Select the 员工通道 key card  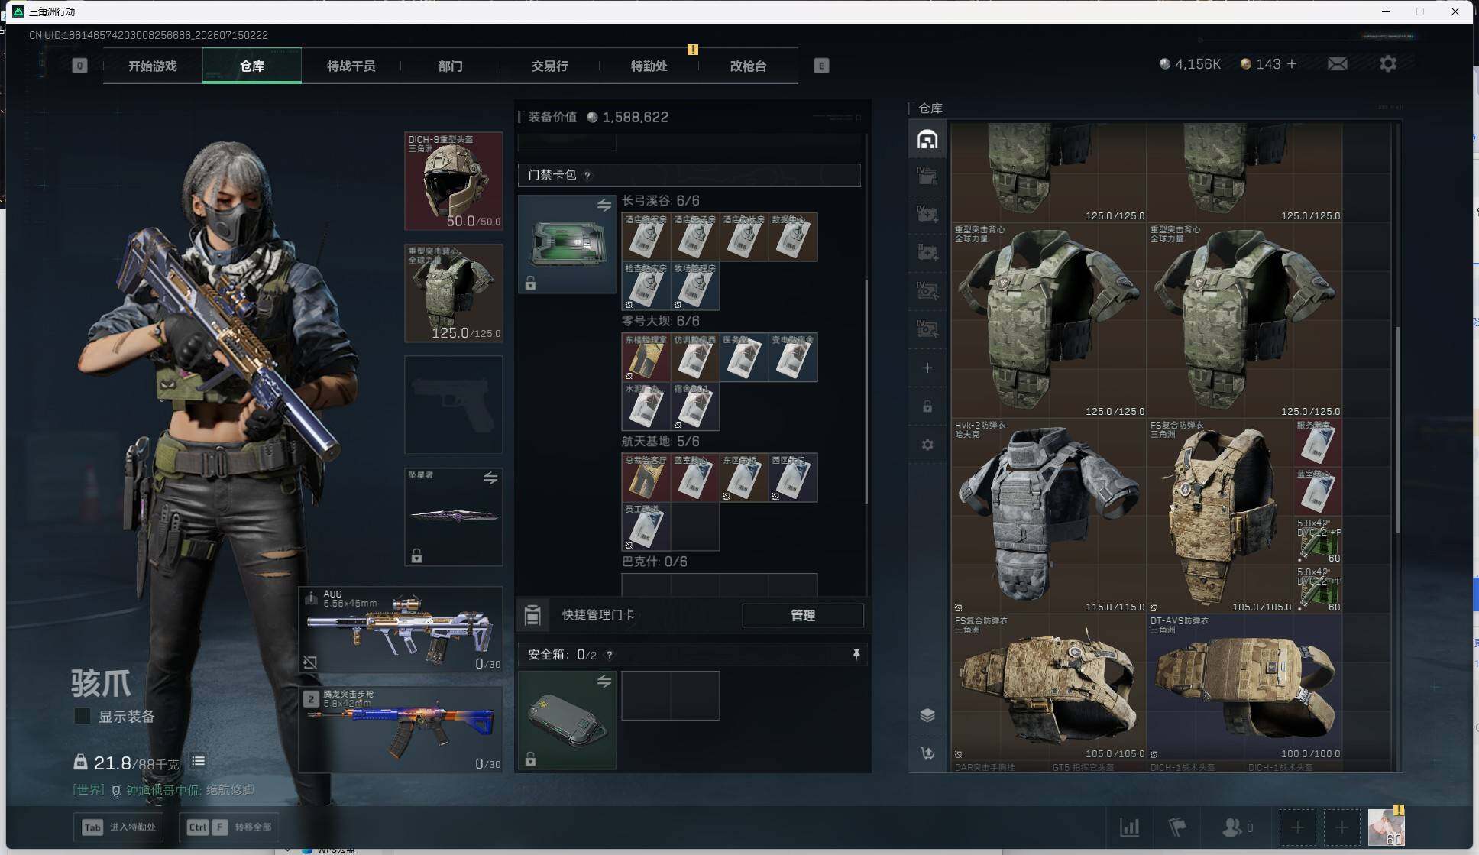click(646, 526)
